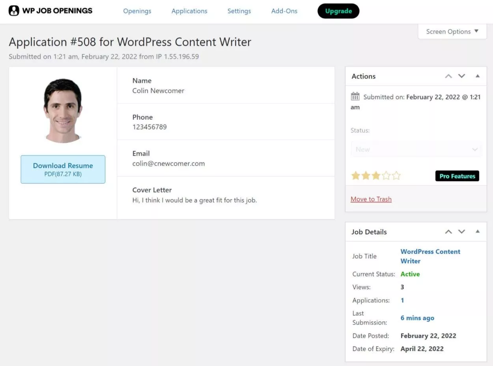This screenshot has width=493, height=366.
Task: Set rating to two stars
Action: click(366, 176)
